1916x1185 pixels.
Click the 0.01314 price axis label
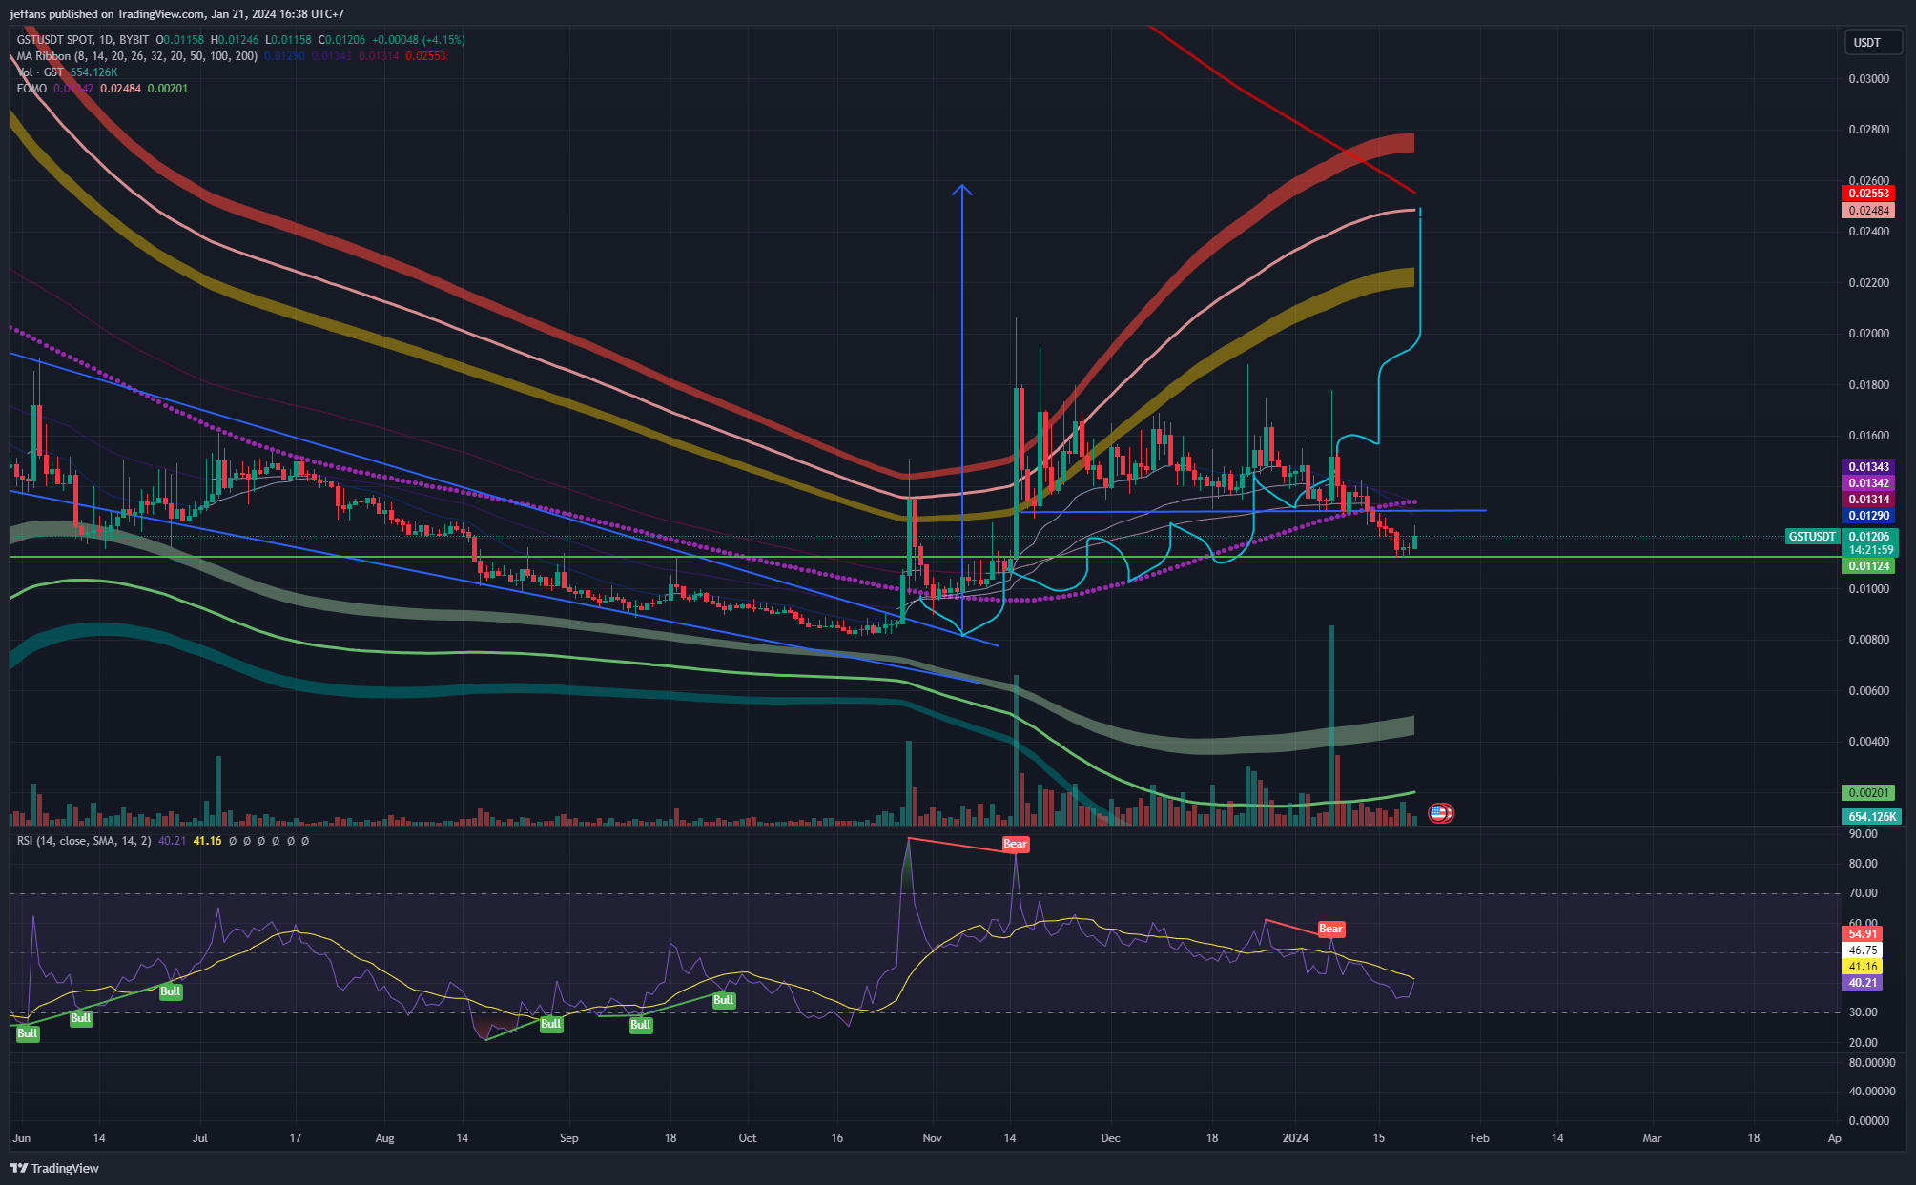click(1869, 500)
